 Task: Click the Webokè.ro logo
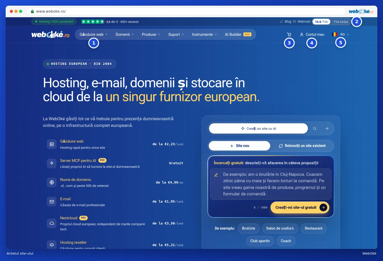[51, 34]
